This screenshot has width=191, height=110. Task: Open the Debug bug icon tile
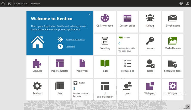click(x=150, y=22)
